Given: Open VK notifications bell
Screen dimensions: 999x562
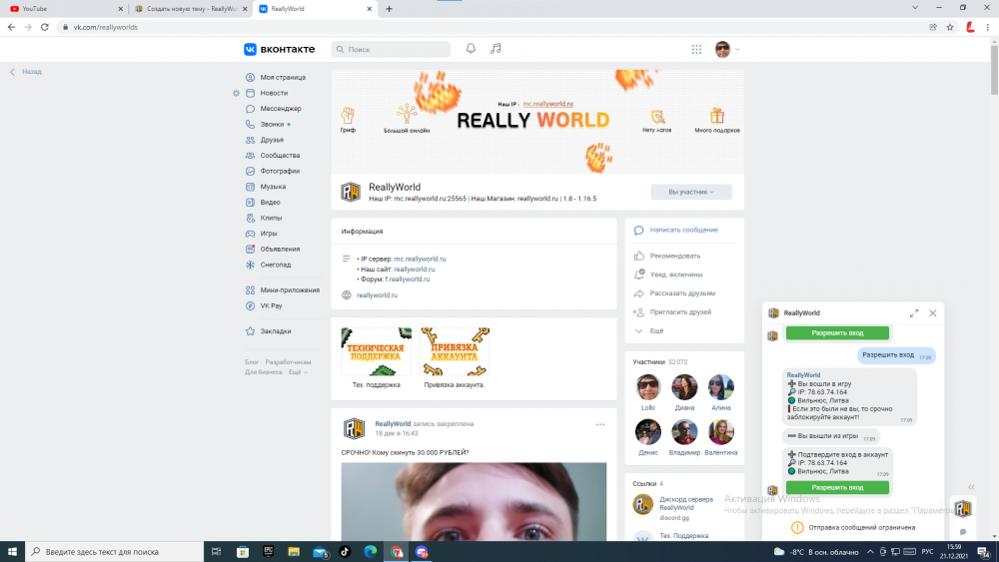Looking at the screenshot, I should point(471,49).
